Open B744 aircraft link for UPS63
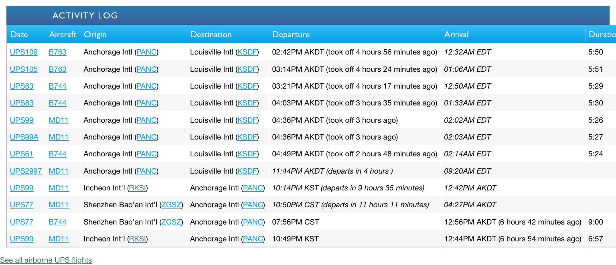Image resolution: width=616 pixels, height=265 pixels. 58,86
